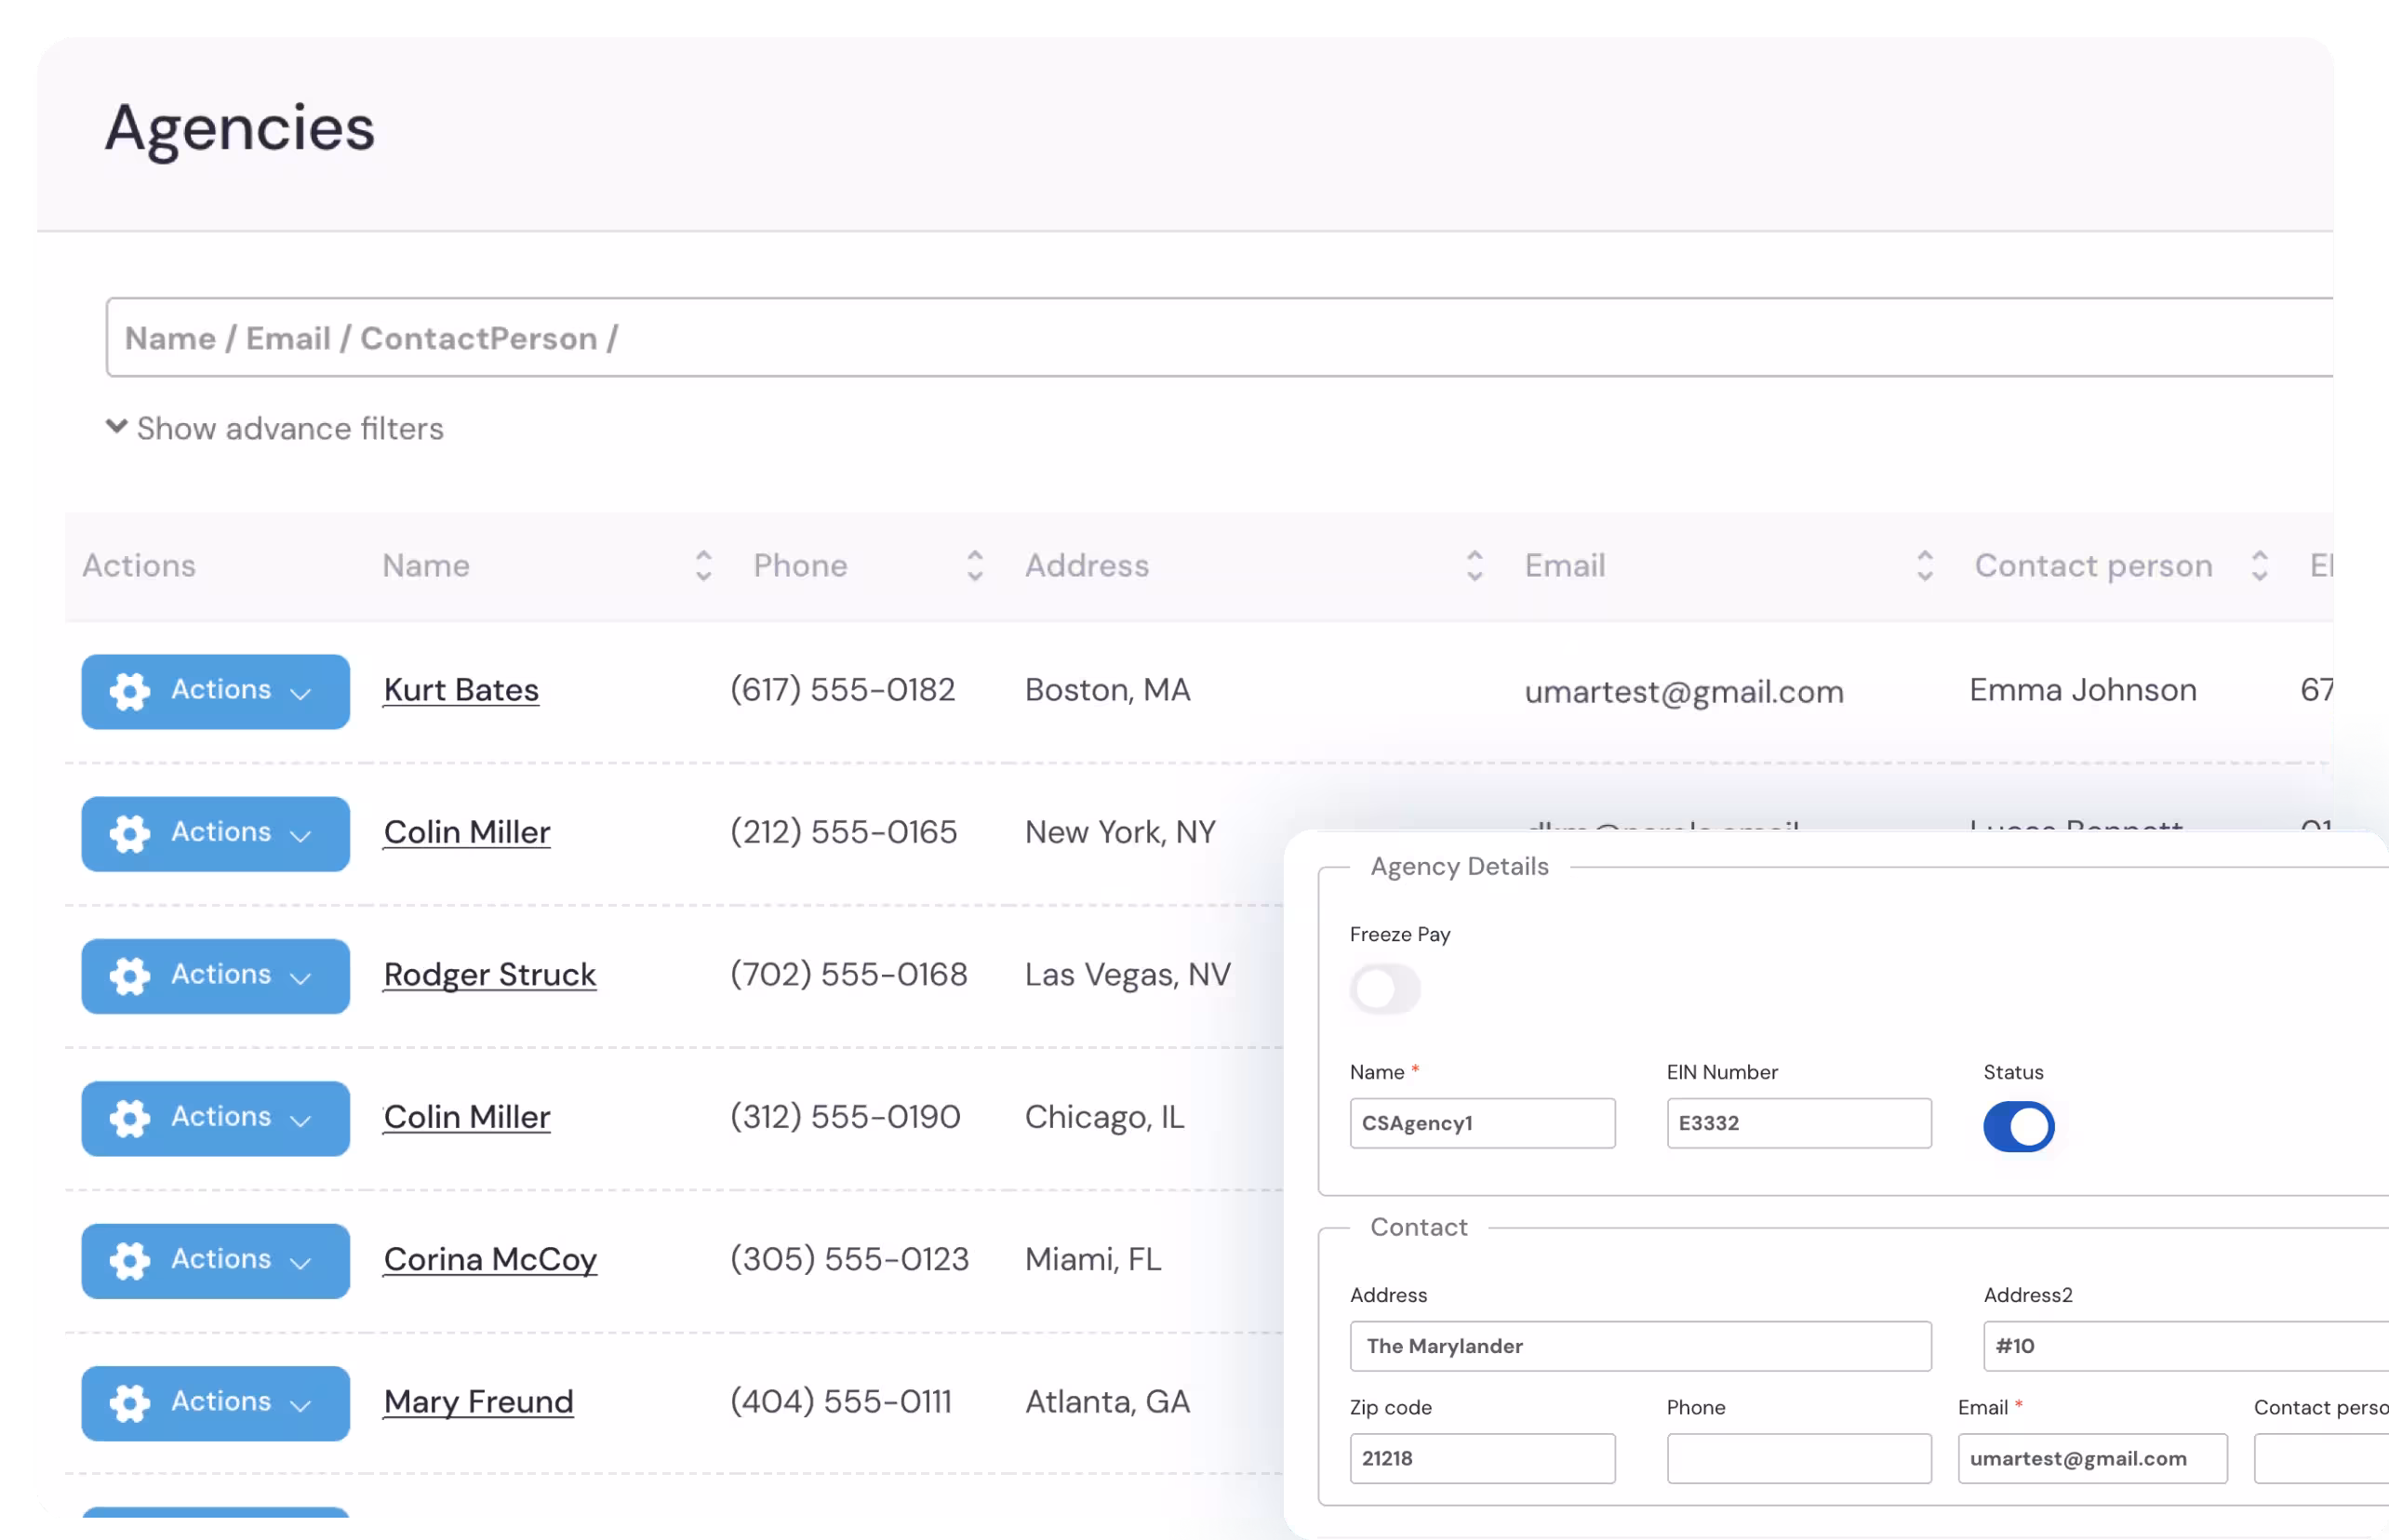Edit Address2 field #10
This screenshot has height=1540, width=2389.
(2186, 1346)
